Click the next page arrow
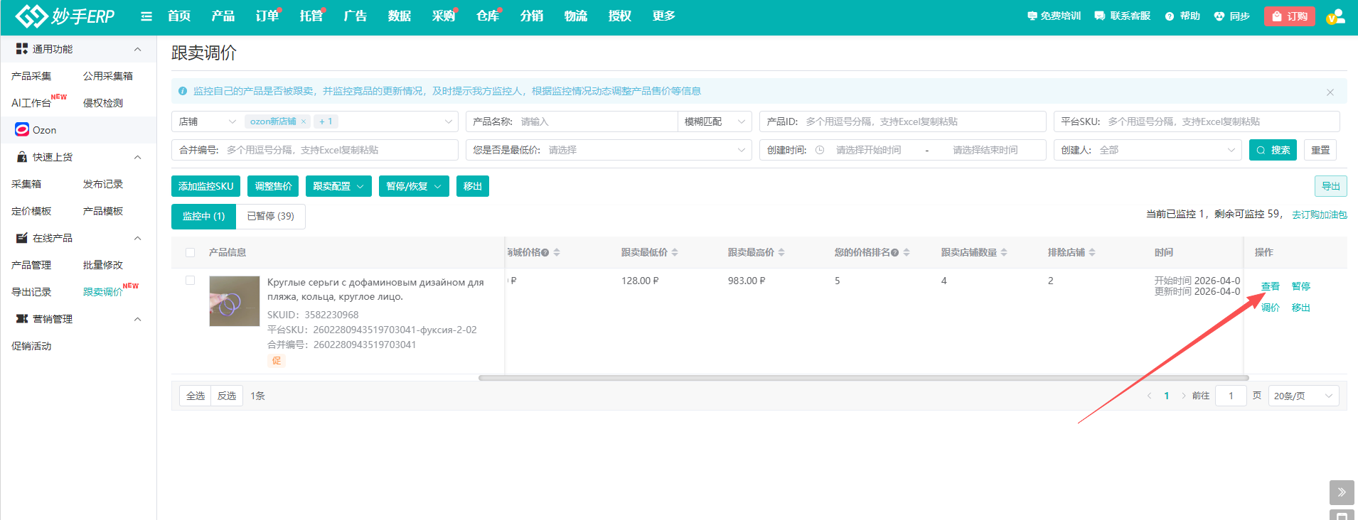Viewport: 1358px width, 520px height. (1183, 396)
